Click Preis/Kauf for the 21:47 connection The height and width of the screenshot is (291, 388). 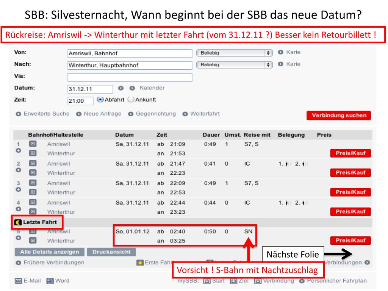click(x=350, y=173)
